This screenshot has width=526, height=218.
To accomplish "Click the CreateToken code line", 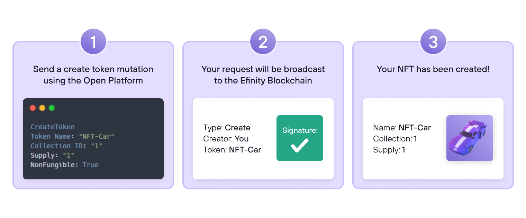I will tap(52, 127).
